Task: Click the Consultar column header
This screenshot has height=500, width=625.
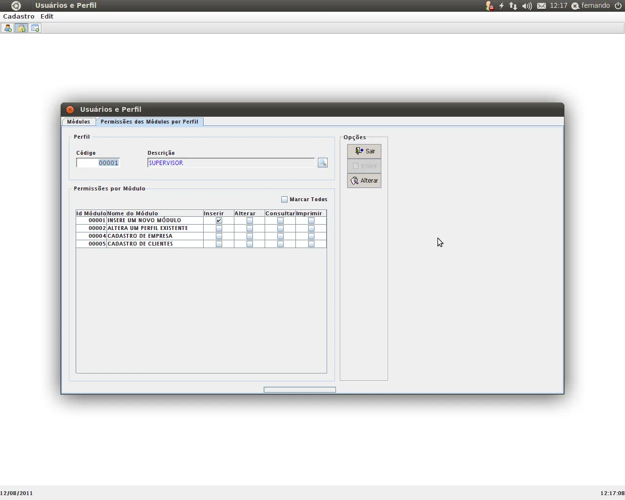Action: [x=280, y=213]
